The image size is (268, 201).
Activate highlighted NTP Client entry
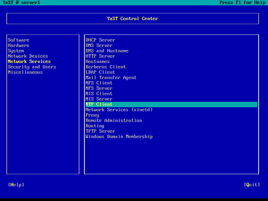[x=172, y=105]
